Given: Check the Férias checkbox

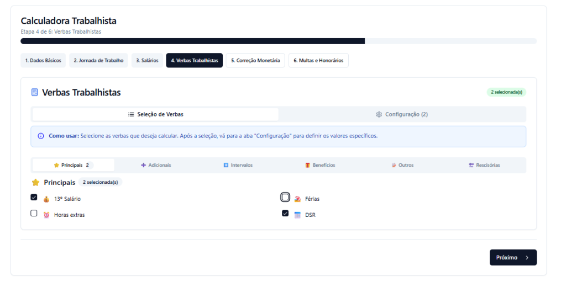Looking at the screenshot, I should point(285,197).
